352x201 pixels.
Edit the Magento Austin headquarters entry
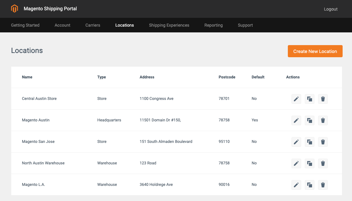click(296, 120)
